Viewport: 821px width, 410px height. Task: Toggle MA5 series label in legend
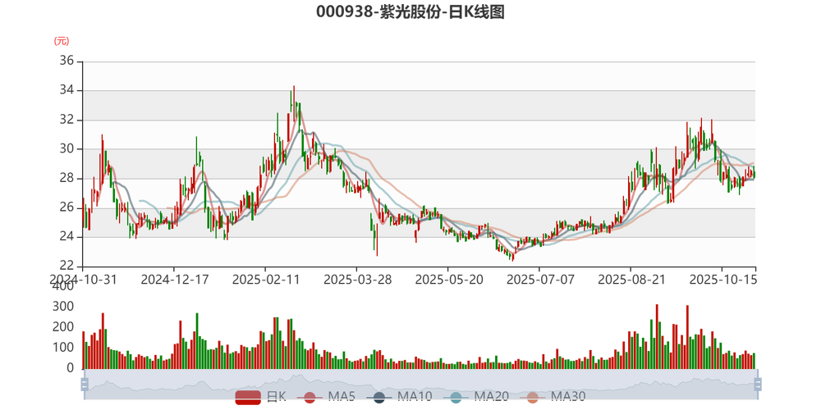point(341,398)
